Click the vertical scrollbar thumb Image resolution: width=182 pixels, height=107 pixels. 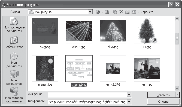177,38
